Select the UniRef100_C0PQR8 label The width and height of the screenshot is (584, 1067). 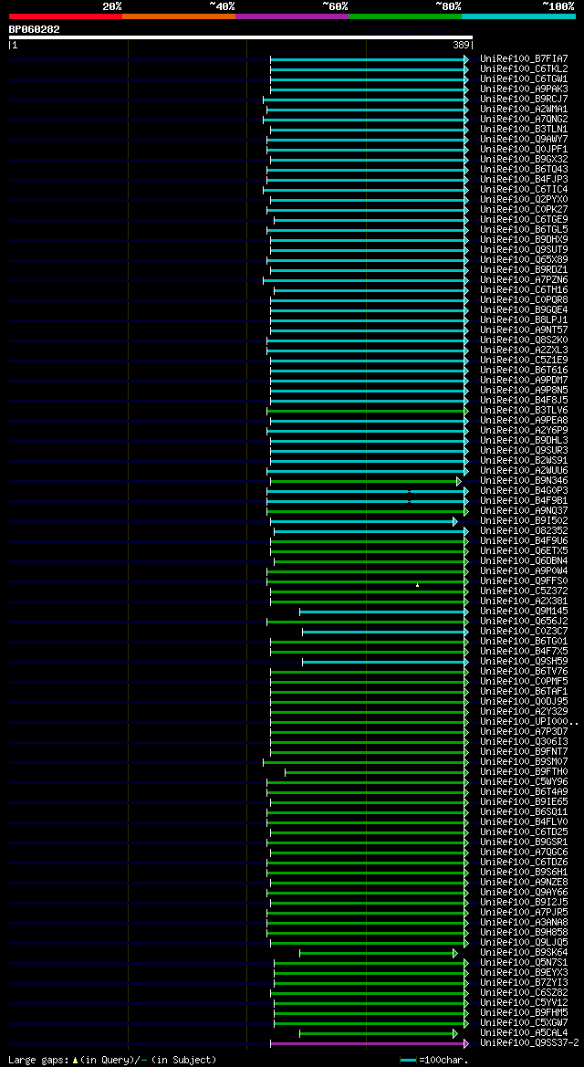(524, 300)
